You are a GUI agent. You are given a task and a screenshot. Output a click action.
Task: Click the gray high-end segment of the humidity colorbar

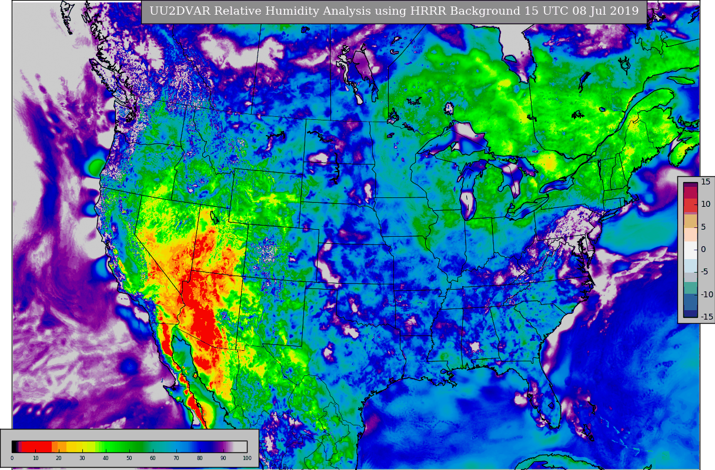240,446
